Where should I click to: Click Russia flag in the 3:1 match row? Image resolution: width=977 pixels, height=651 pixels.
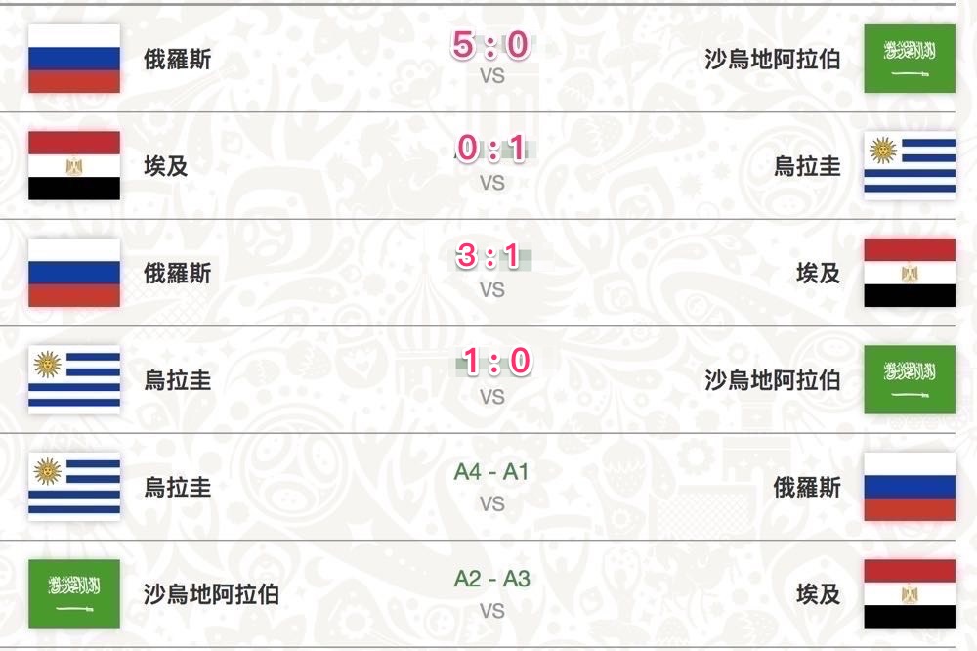tap(74, 273)
